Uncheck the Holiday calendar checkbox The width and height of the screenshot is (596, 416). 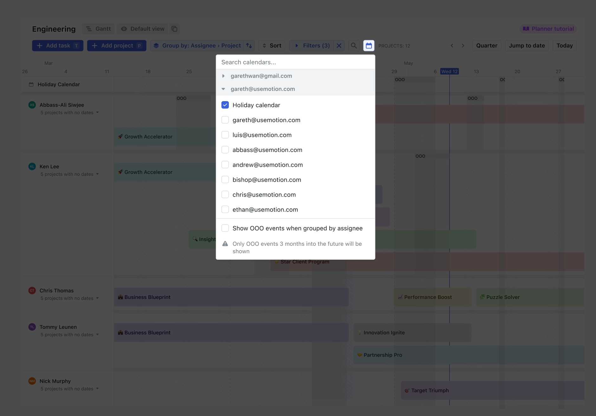tap(225, 105)
